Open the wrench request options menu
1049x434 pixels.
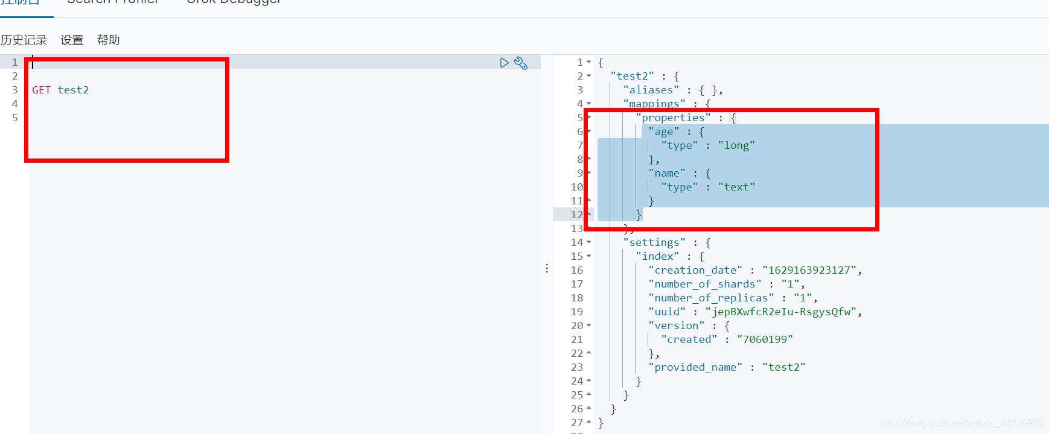(x=521, y=63)
